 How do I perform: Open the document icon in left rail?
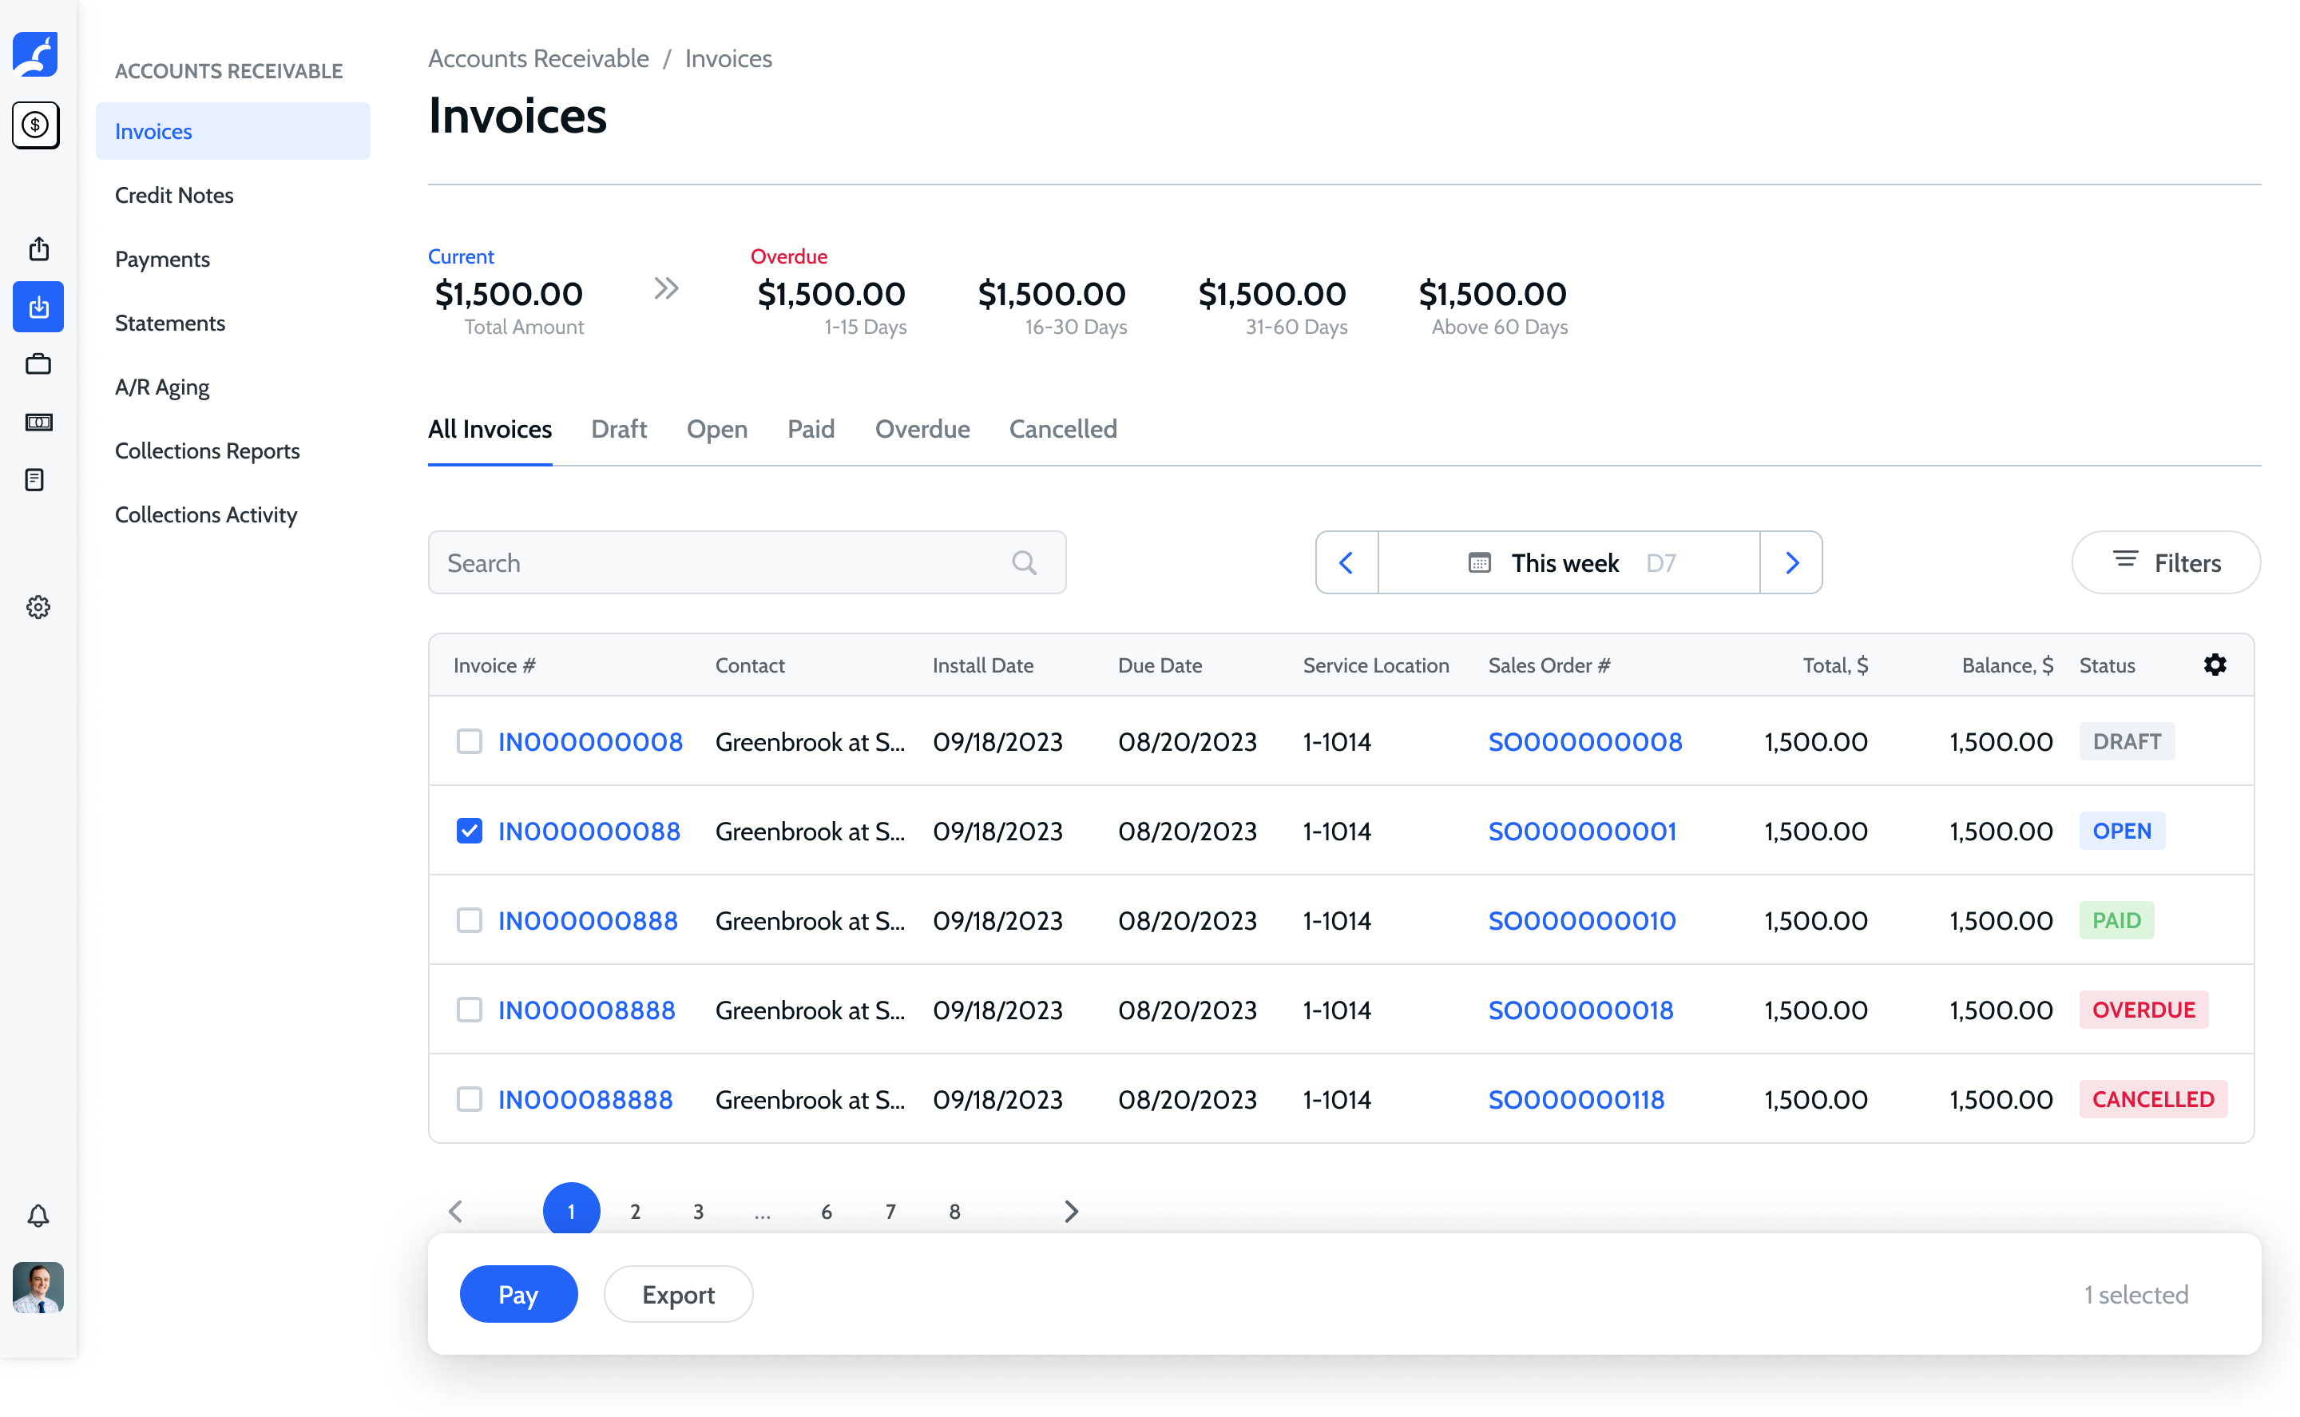pyautogui.click(x=36, y=480)
